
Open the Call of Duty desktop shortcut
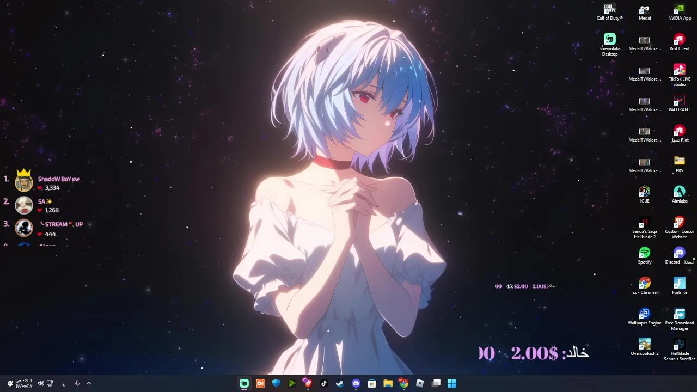coord(609,13)
